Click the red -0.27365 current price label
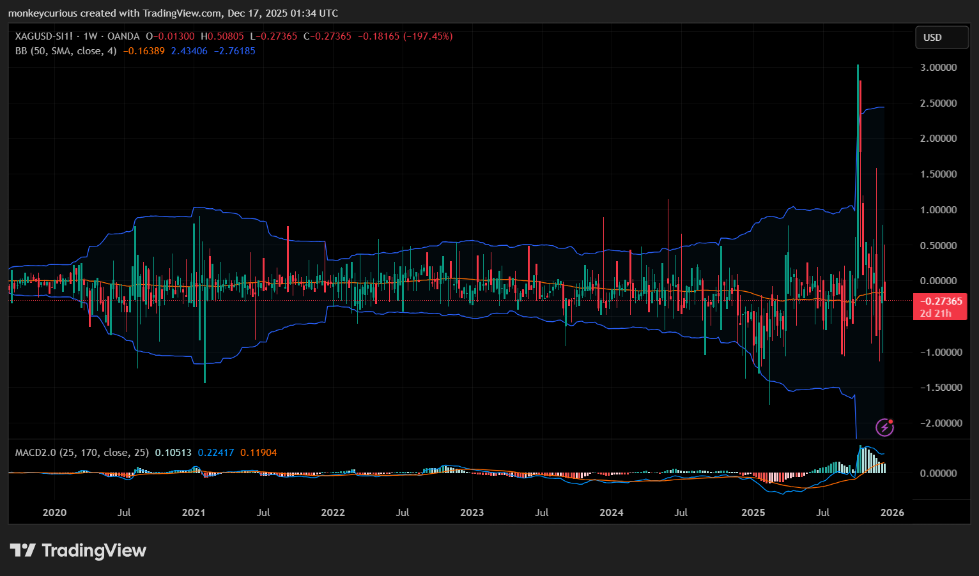Screen dimensions: 979x576 (941, 301)
